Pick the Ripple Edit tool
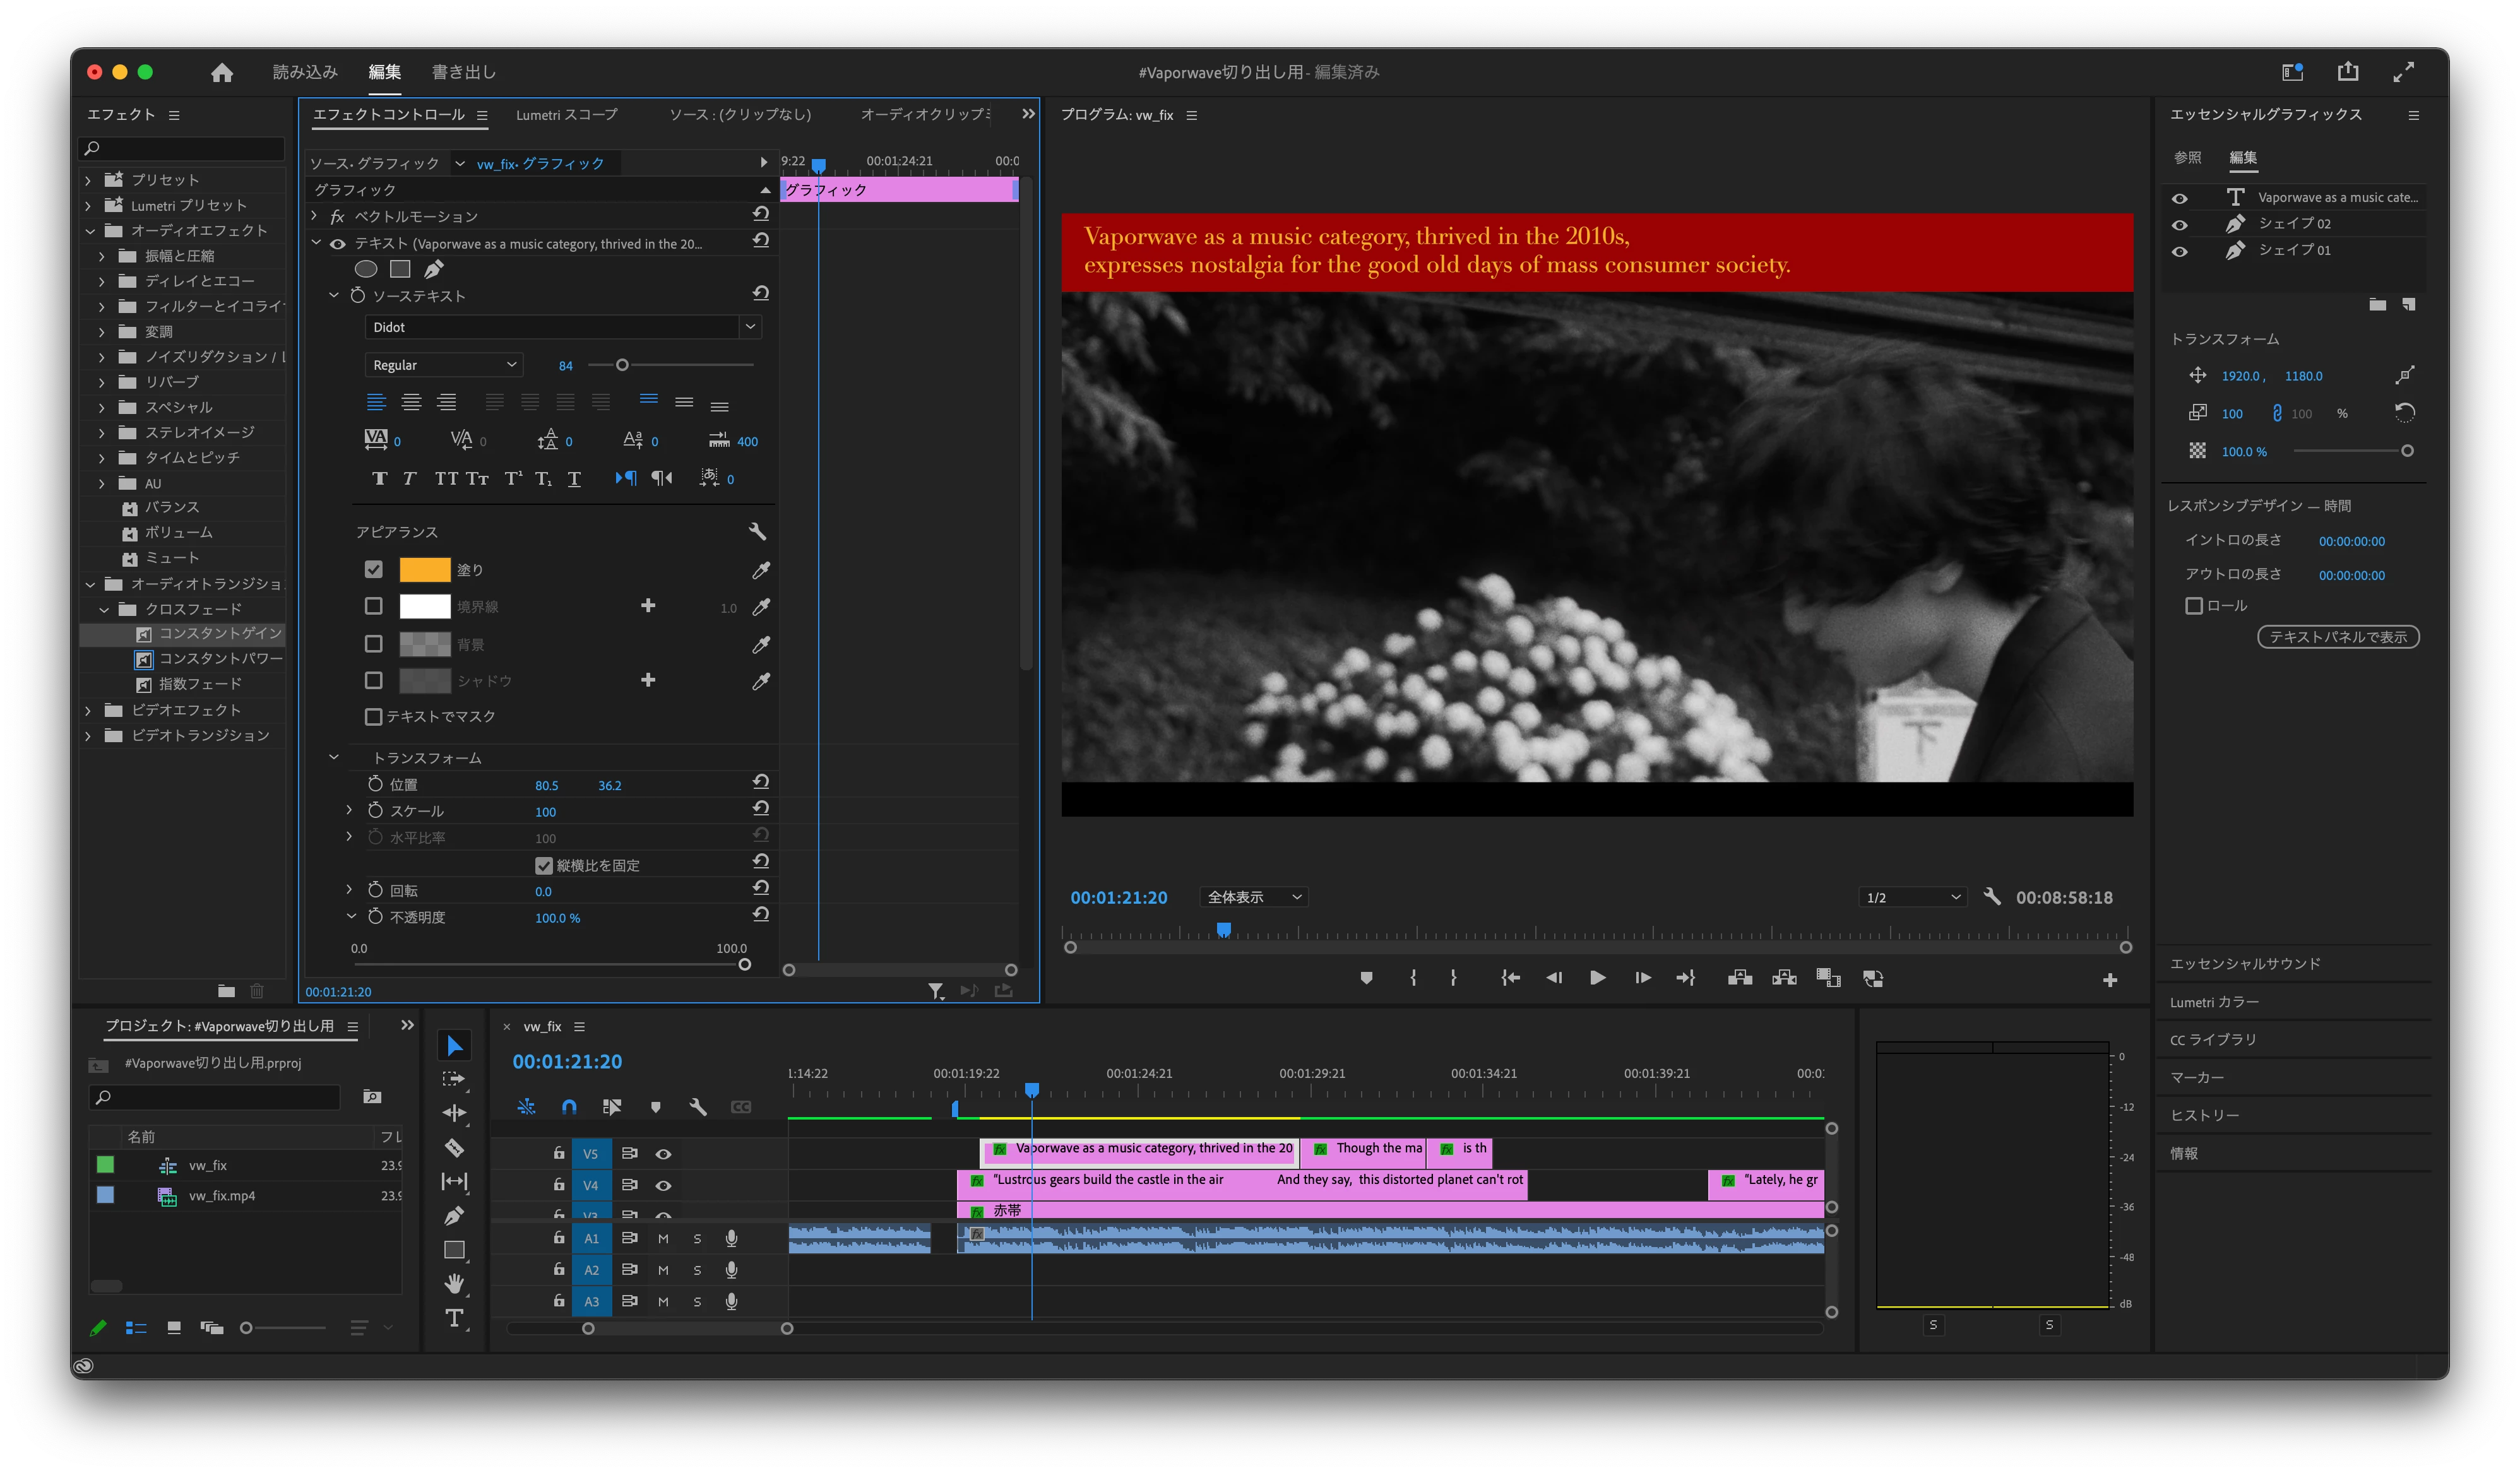 (x=454, y=1113)
